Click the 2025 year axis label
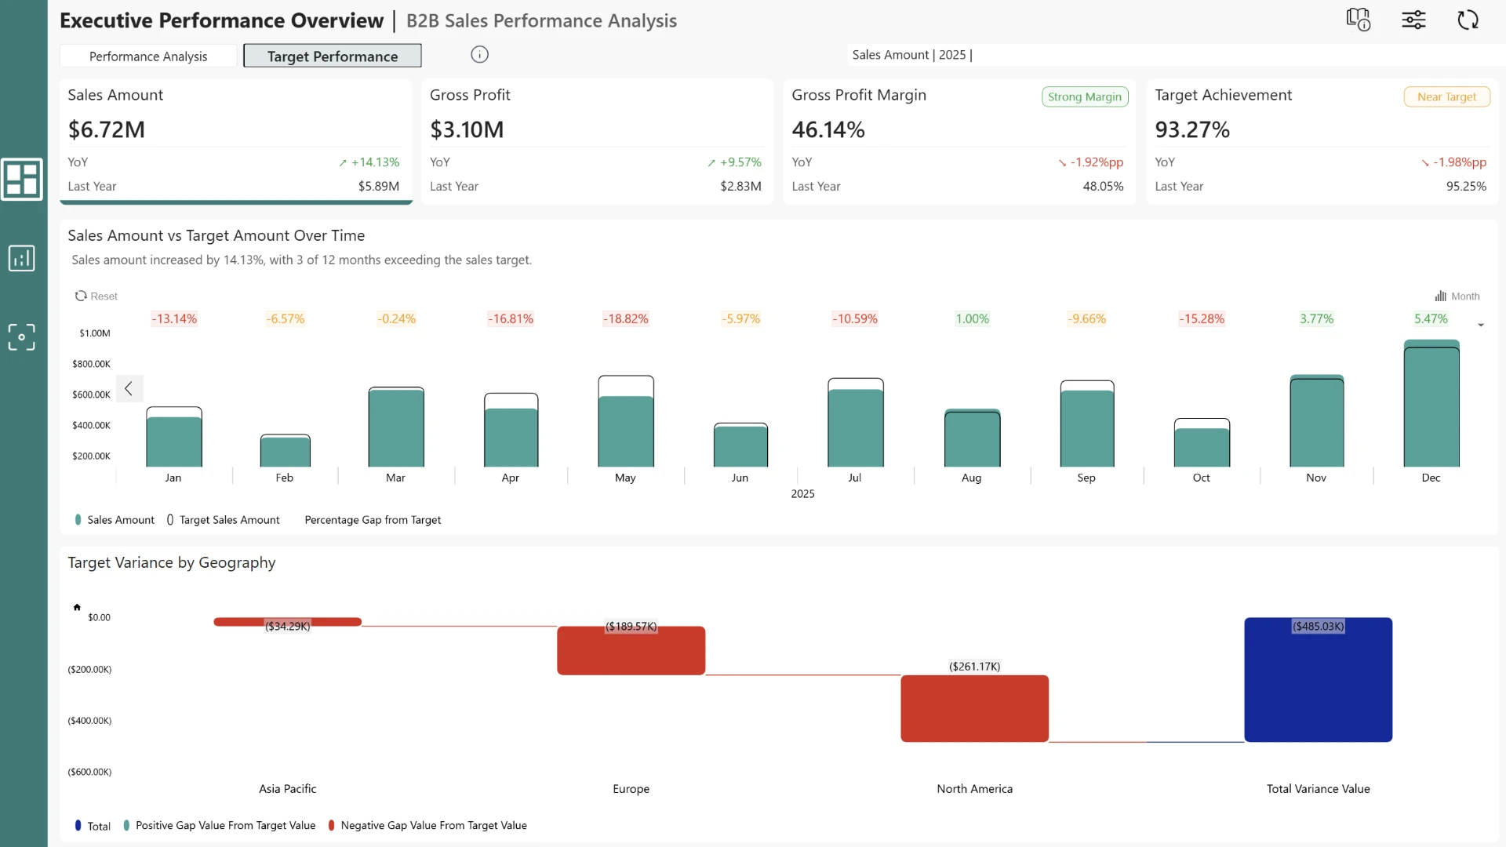Screen dimensions: 1506x847 (803, 494)
